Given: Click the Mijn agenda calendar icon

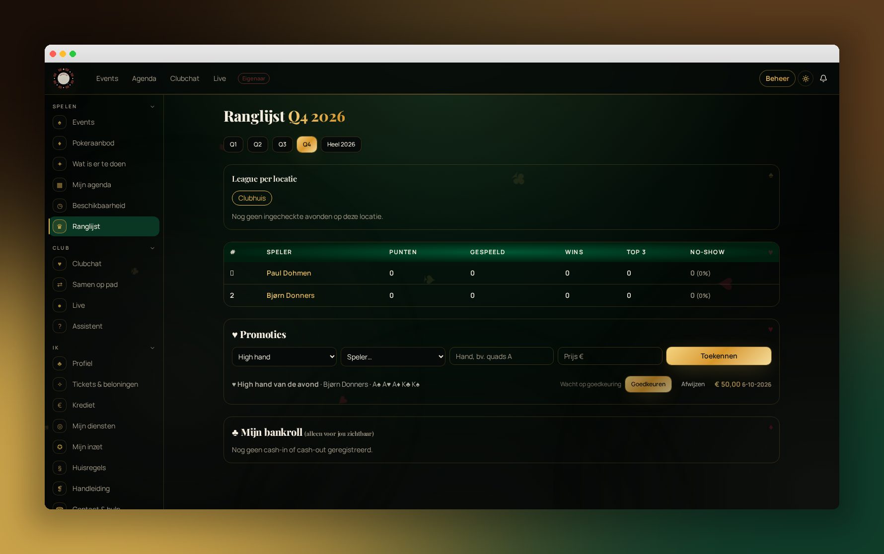Looking at the screenshot, I should coord(60,185).
